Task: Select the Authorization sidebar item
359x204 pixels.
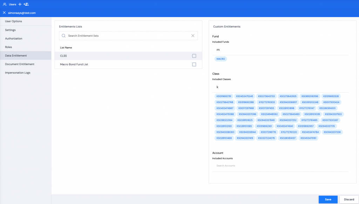Action: [26, 38]
